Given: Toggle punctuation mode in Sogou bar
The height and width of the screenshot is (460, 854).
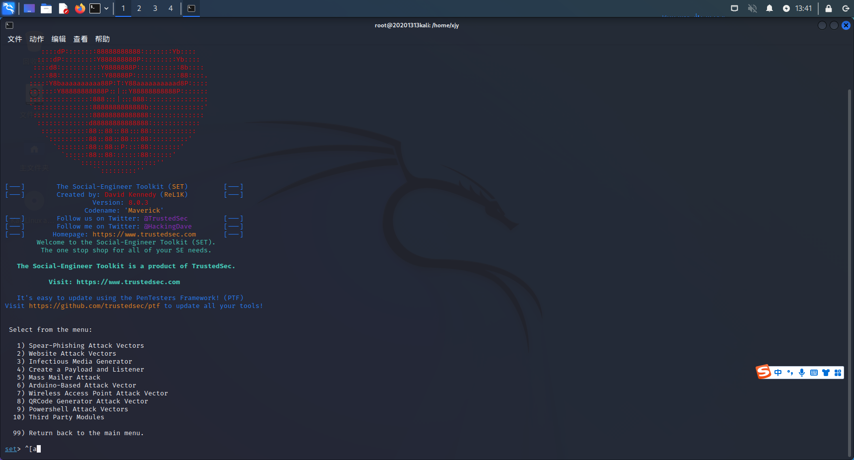Looking at the screenshot, I should (x=790, y=373).
